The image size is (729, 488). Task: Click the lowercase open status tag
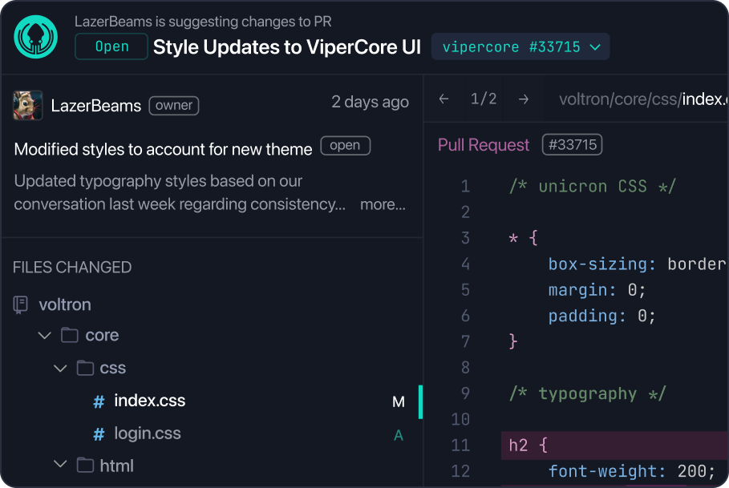345,145
